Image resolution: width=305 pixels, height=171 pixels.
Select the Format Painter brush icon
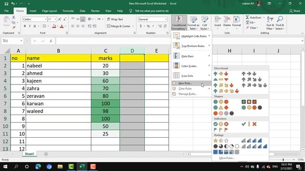point(14,28)
